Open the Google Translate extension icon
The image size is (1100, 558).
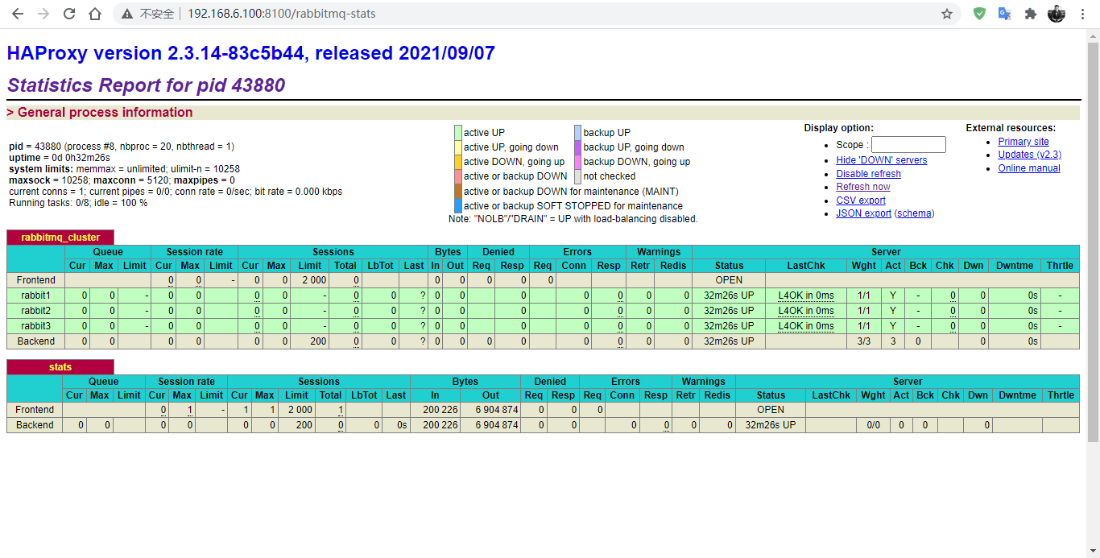tap(1004, 14)
